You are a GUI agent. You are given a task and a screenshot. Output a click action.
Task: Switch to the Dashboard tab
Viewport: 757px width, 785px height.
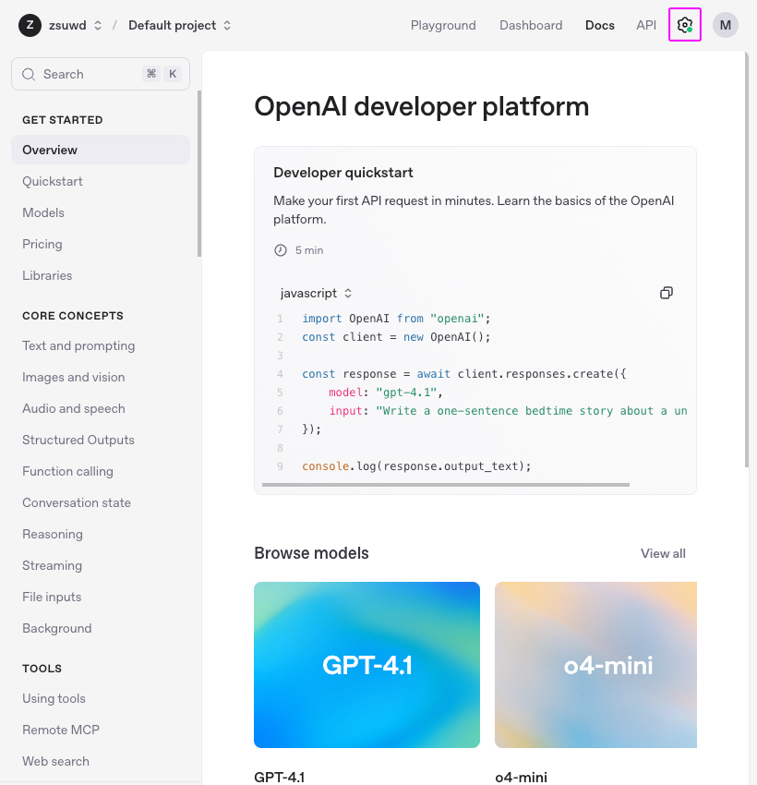pyautogui.click(x=531, y=25)
